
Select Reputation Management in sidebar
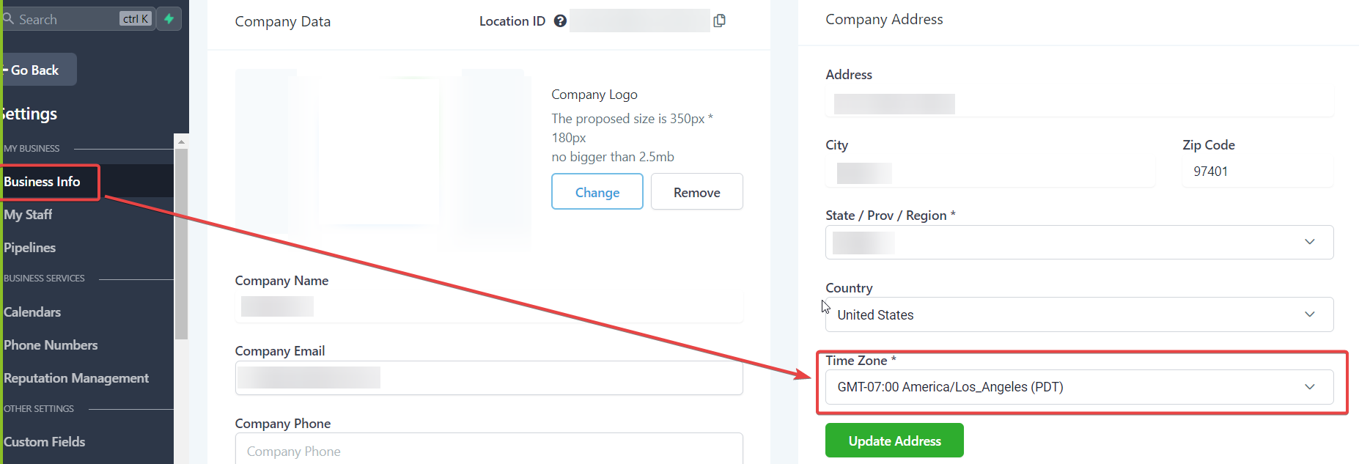pyautogui.click(x=76, y=378)
